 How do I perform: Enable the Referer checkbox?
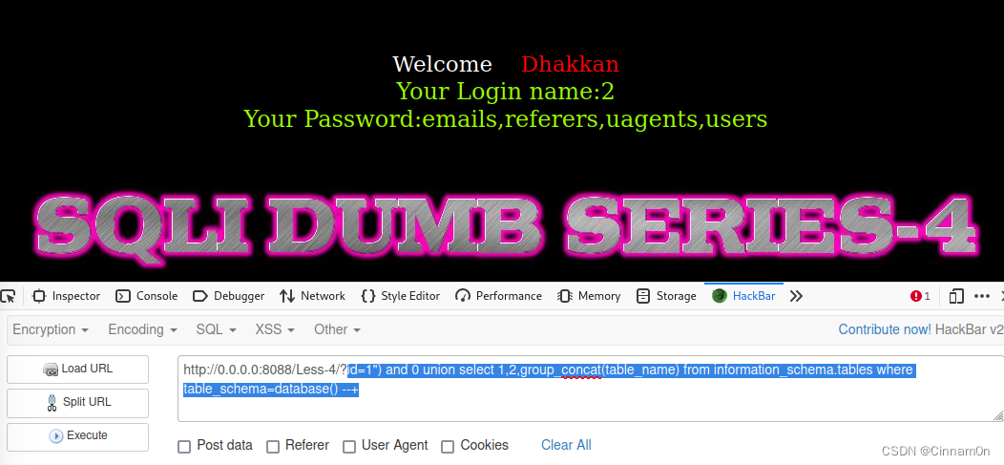[x=273, y=447]
